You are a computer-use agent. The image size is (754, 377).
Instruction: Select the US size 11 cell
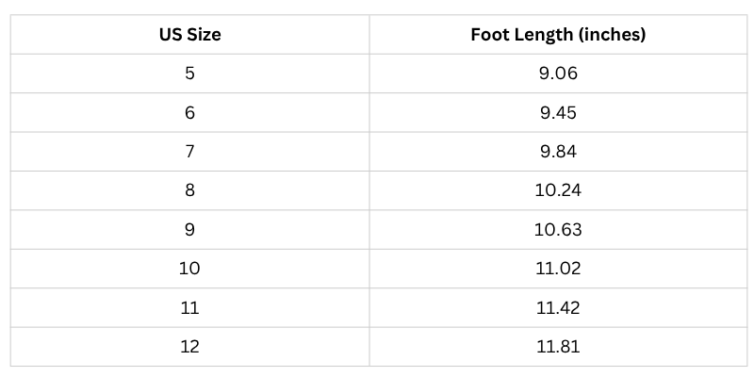(190, 308)
